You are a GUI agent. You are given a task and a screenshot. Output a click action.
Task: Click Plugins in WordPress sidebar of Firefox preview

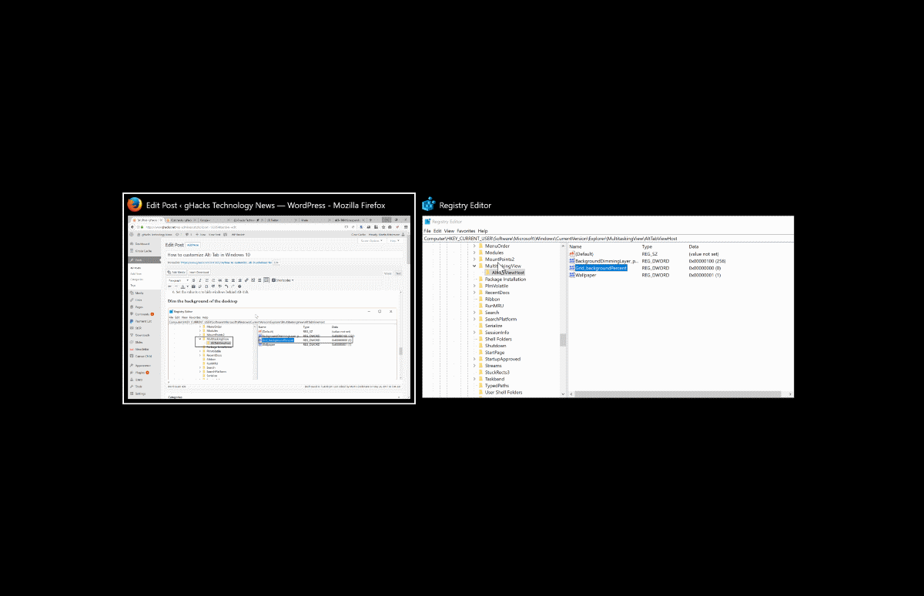tap(139, 373)
